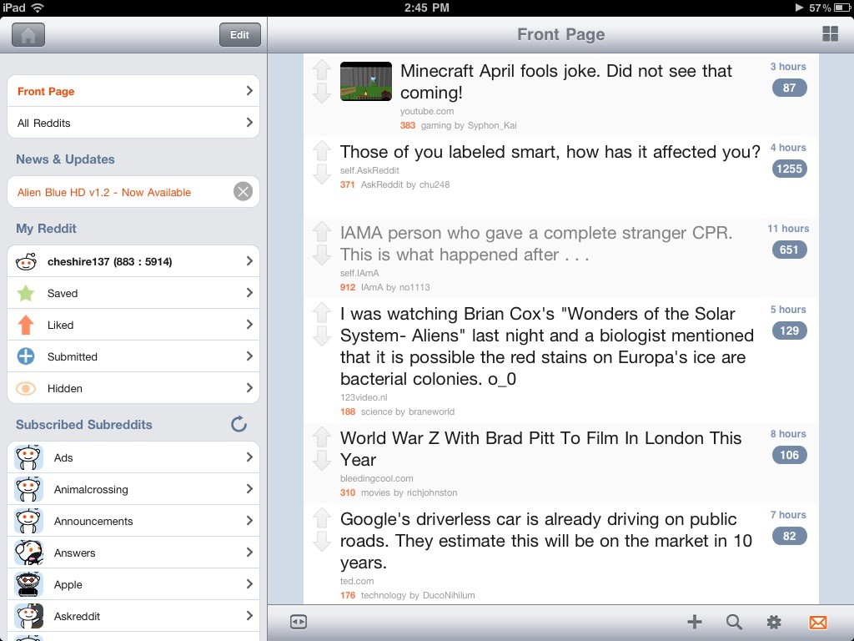This screenshot has width=854, height=641.
Task: Open the 1255 comments bubble
Action: click(789, 169)
